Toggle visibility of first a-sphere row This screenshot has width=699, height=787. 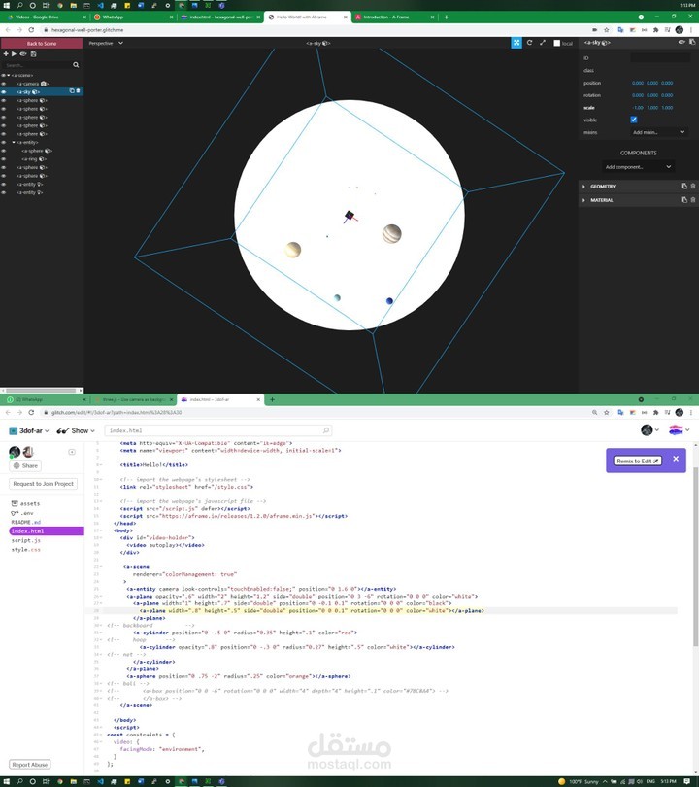[4, 100]
